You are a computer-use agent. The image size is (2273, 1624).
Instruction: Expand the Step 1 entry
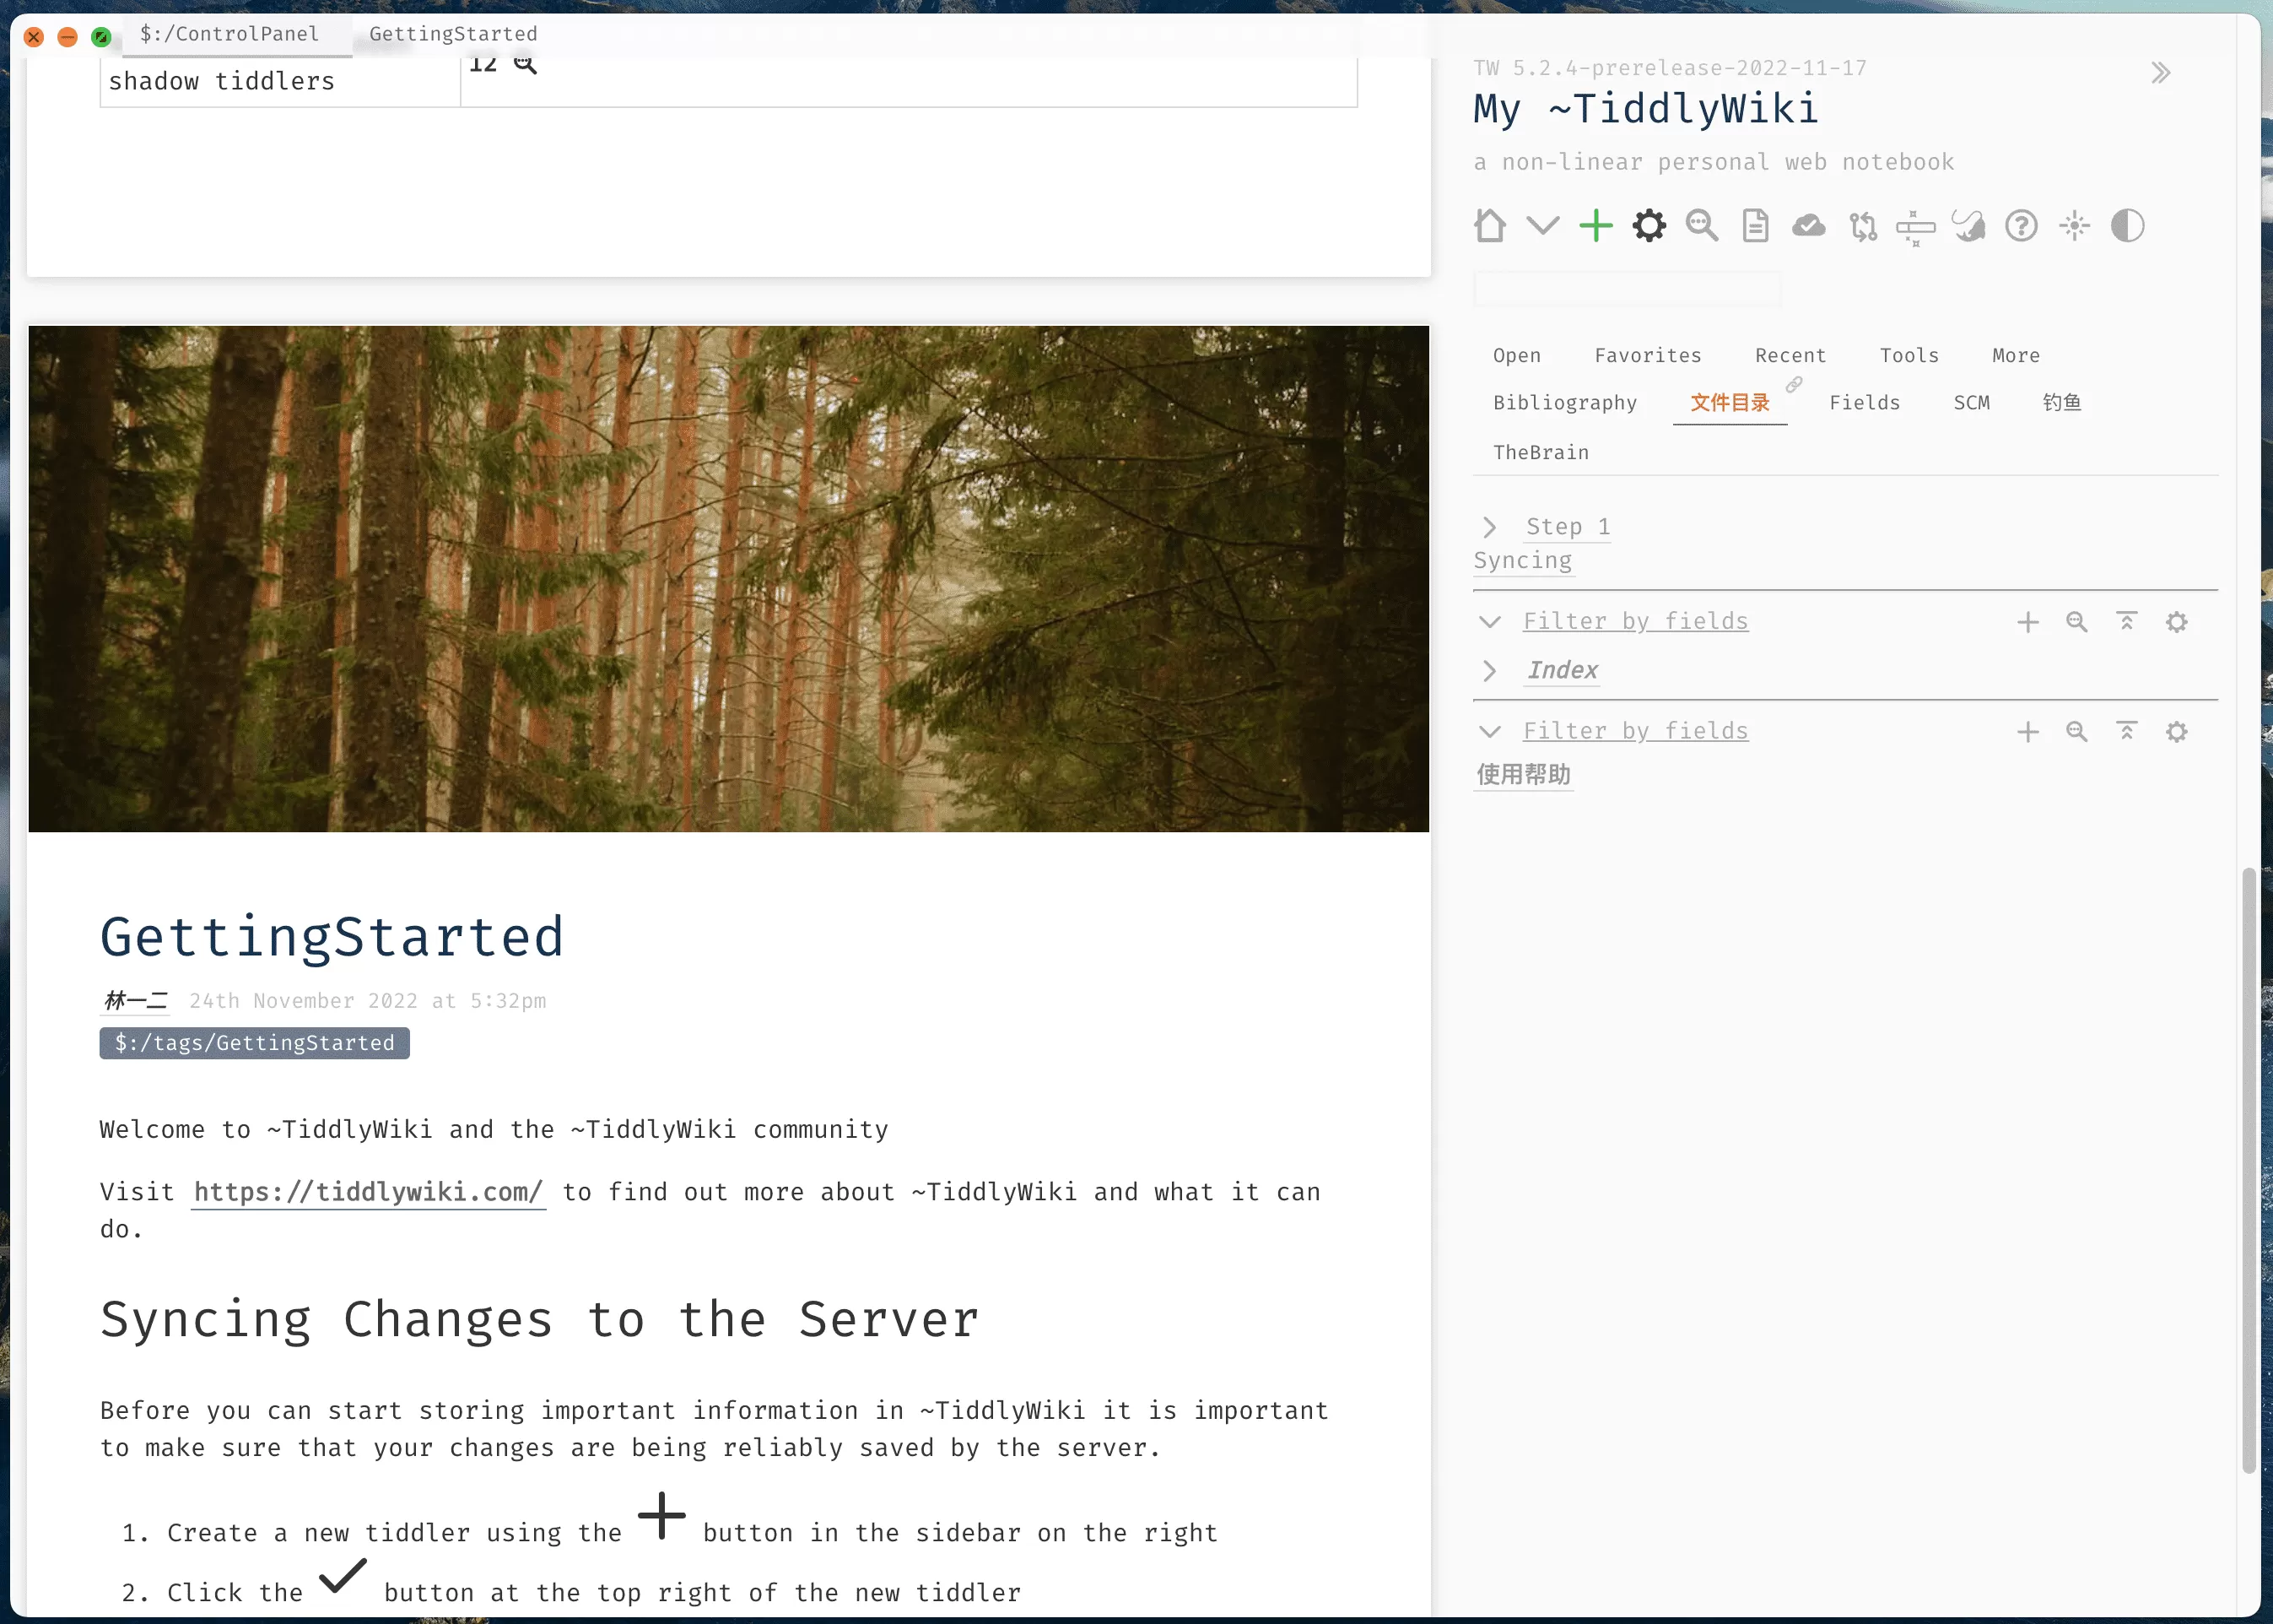(x=1489, y=526)
